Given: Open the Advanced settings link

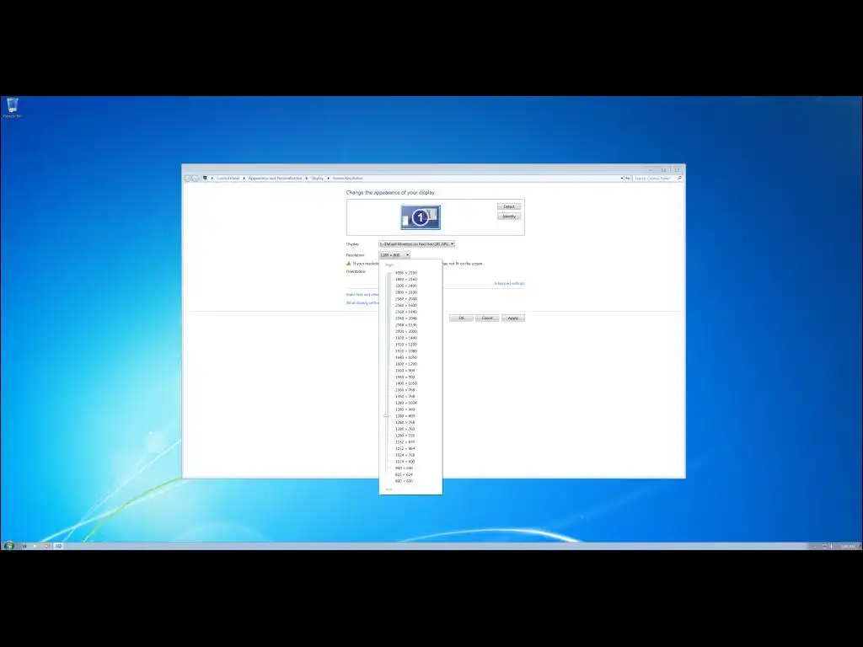Looking at the screenshot, I should point(509,283).
